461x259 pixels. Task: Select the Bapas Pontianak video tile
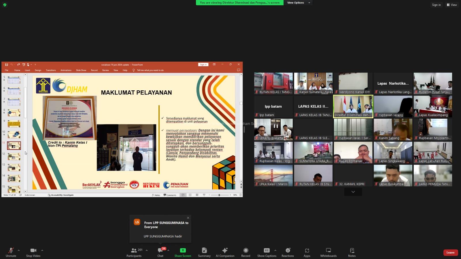(353, 153)
